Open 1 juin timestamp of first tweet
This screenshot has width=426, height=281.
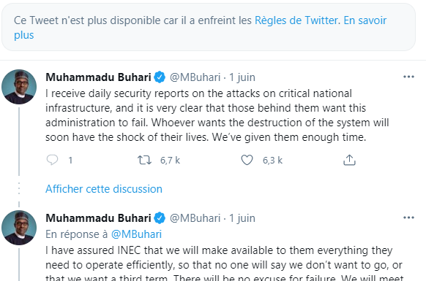click(x=242, y=77)
